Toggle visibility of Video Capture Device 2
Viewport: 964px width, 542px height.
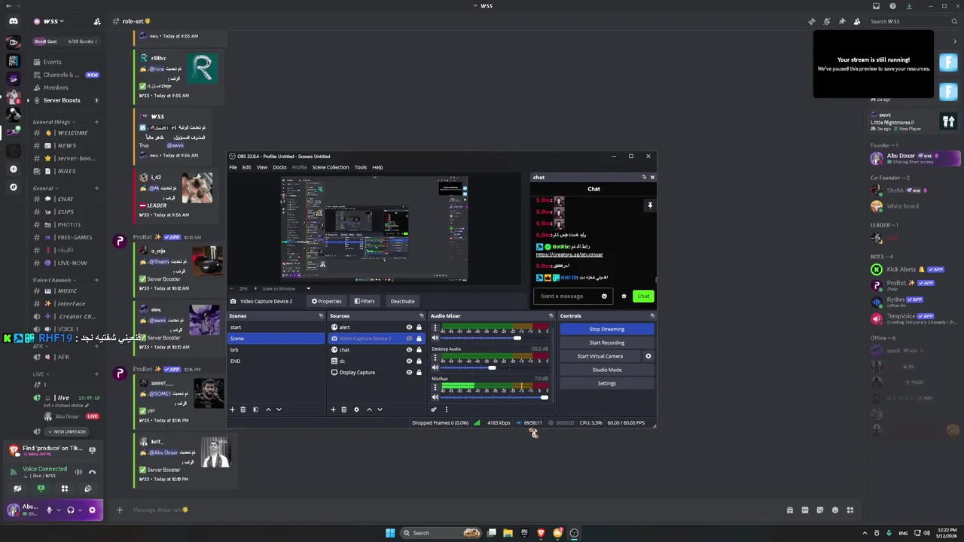click(409, 338)
